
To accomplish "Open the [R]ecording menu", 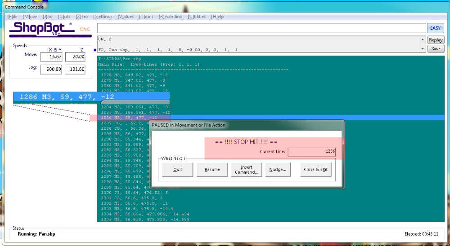I will coord(171,17).
